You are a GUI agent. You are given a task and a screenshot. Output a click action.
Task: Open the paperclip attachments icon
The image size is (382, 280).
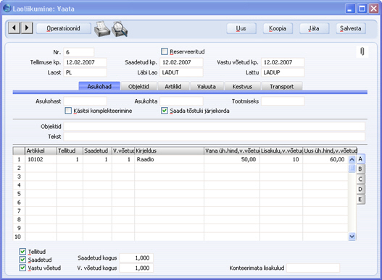[362, 51]
